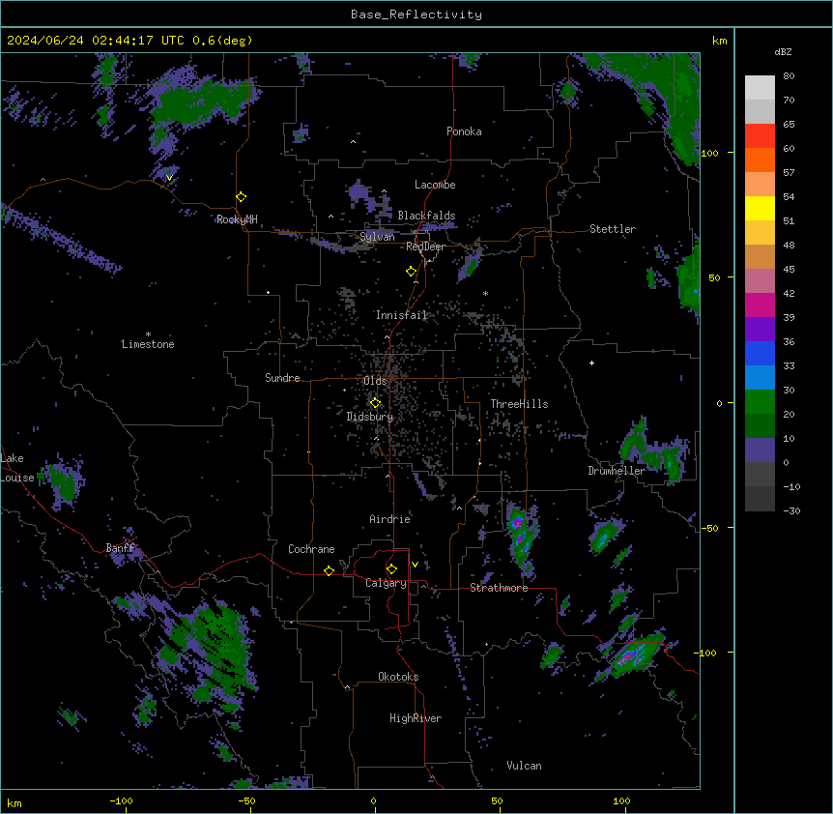Click the white plus marker southeast of Stettler
The width and height of the screenshot is (833, 814).
pos(591,363)
